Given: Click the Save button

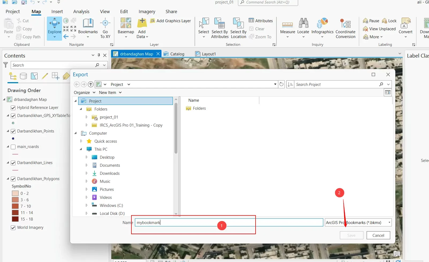Looking at the screenshot, I should 351,235.
